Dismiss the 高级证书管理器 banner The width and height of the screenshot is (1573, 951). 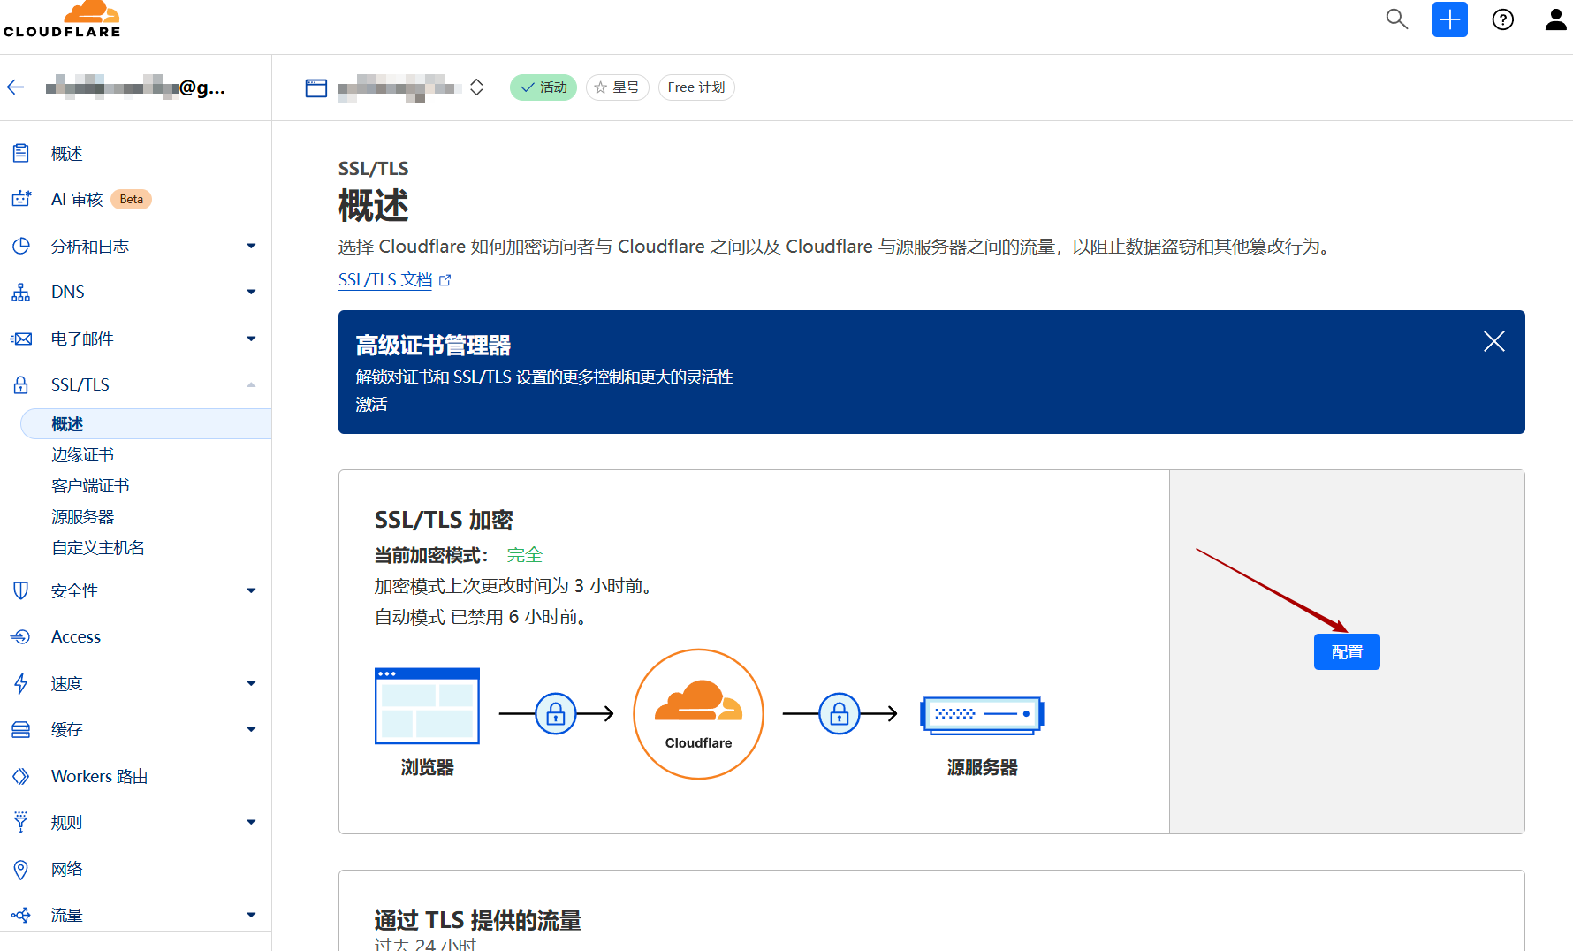(1493, 342)
